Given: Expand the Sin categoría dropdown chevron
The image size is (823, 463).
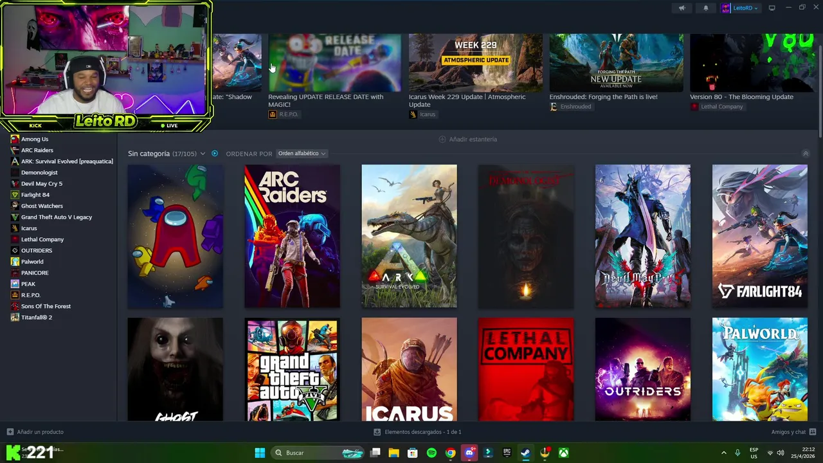Looking at the screenshot, I should point(203,154).
